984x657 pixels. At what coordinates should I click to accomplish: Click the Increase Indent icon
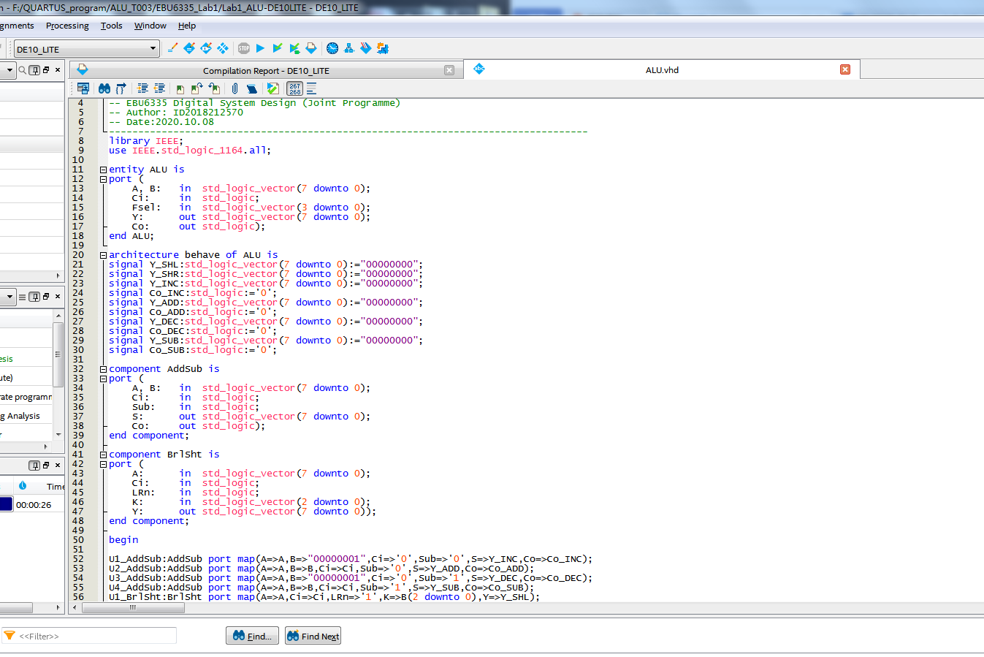(x=142, y=88)
